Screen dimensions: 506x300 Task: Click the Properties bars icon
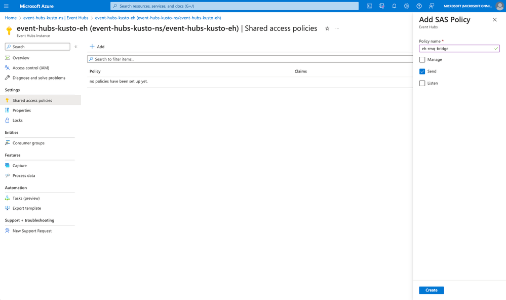(8, 110)
